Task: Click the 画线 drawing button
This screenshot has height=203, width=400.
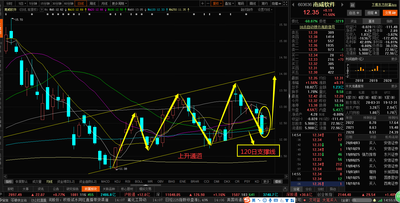Action: (x=253, y=4)
